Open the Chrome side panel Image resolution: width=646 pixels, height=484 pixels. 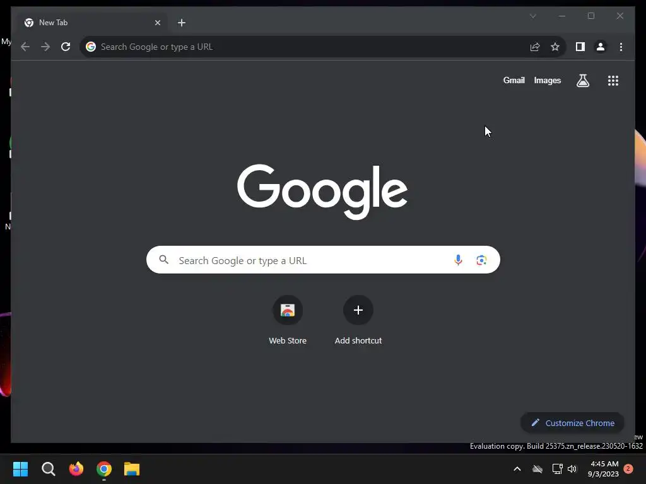(580, 47)
